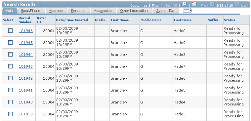This screenshot has height=121, width=251.
Task: Click the Find link
Action: click(155, 5)
